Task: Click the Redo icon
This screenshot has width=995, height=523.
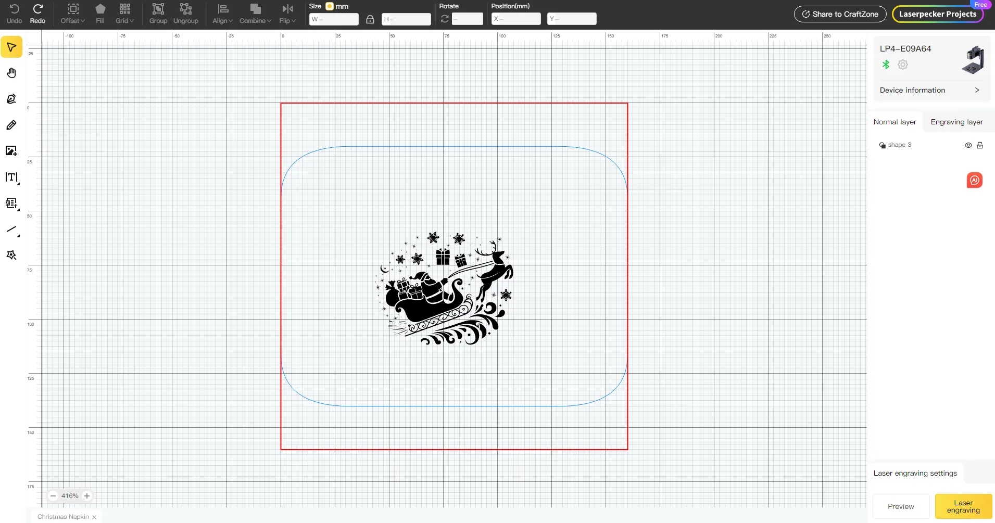Action: 37,14
